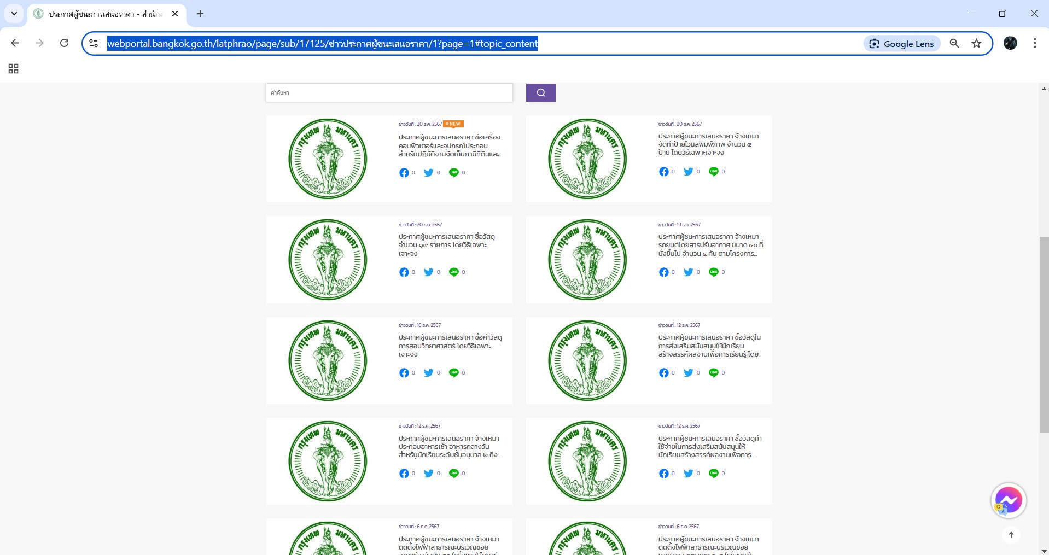Jump back to top with arrow button
Image resolution: width=1049 pixels, height=555 pixels.
[1011, 535]
